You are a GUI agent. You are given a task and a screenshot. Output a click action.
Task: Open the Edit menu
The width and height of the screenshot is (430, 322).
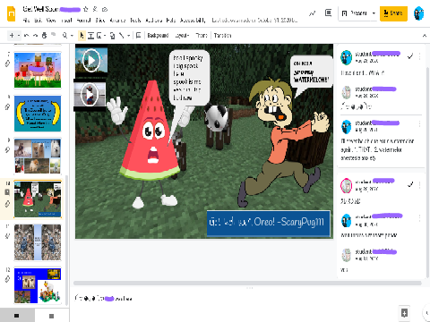pos(38,21)
